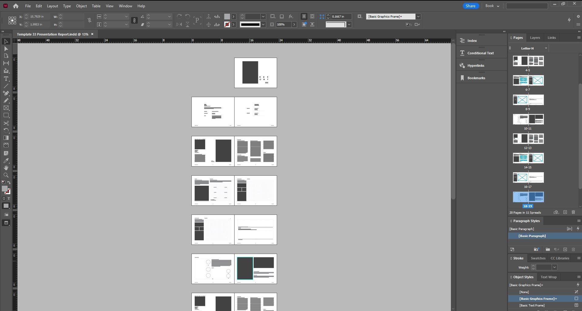The height and width of the screenshot is (311, 582).
Task: Expand the Letter H page size dropdown
Action: click(x=546, y=48)
